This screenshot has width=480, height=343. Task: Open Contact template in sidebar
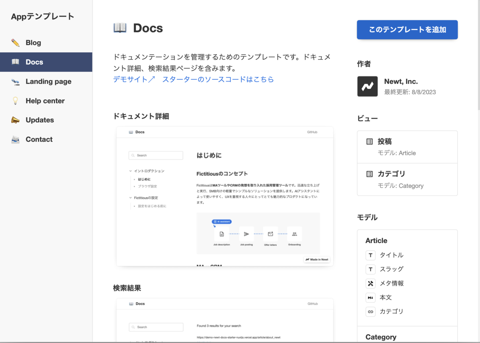46,140
